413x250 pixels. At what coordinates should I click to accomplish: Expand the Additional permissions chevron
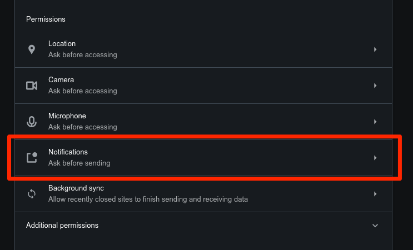point(375,226)
